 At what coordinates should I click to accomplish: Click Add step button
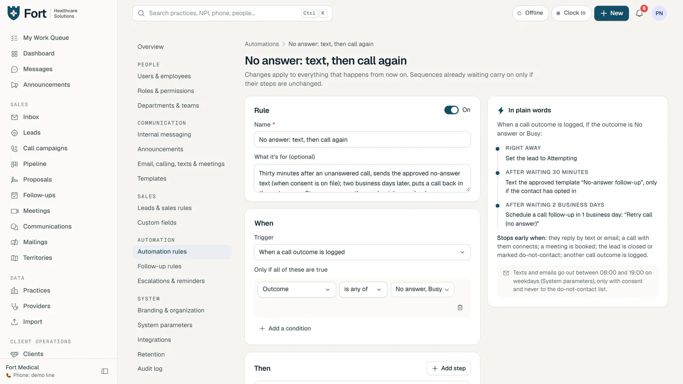(x=449, y=368)
